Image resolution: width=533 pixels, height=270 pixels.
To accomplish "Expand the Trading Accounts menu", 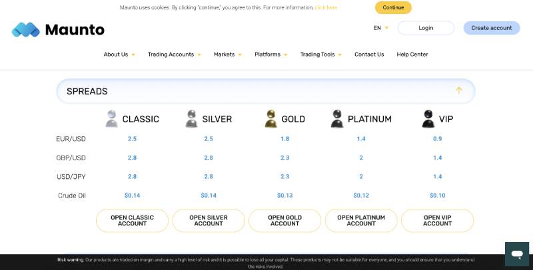I will click(x=174, y=55).
